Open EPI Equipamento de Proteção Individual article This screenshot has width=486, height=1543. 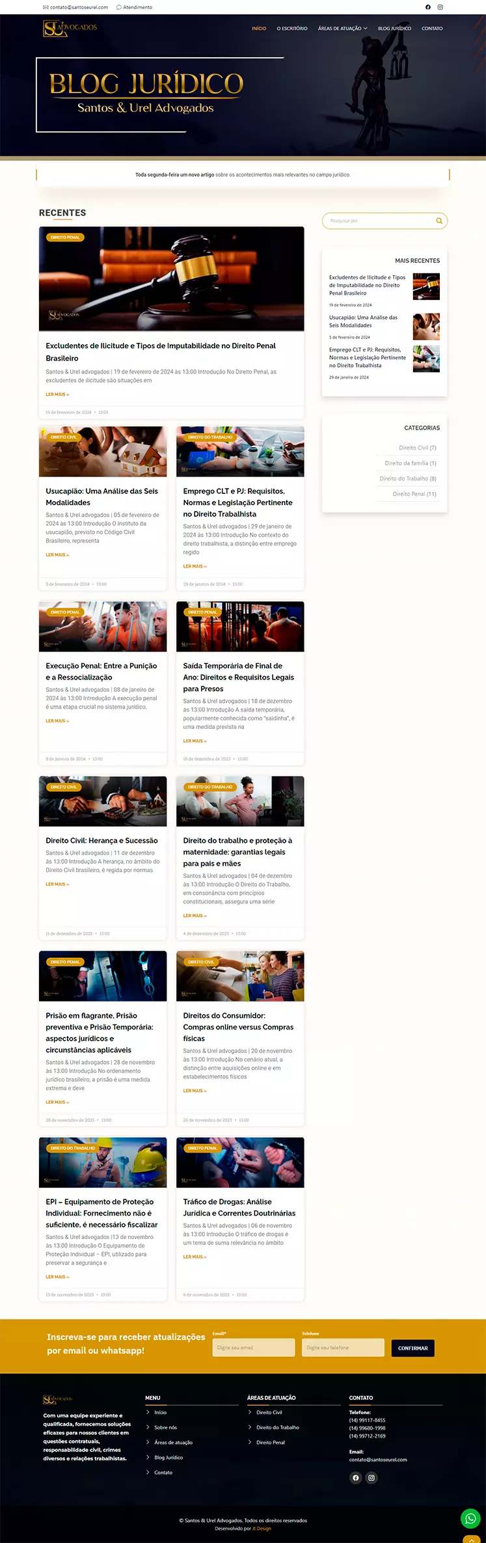pyautogui.click(x=101, y=1213)
